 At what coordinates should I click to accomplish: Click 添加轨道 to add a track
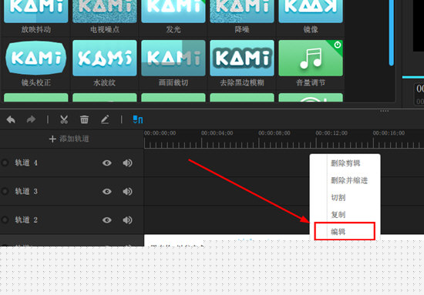(69, 139)
